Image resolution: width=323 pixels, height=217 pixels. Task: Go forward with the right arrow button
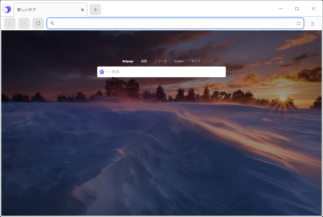click(24, 23)
